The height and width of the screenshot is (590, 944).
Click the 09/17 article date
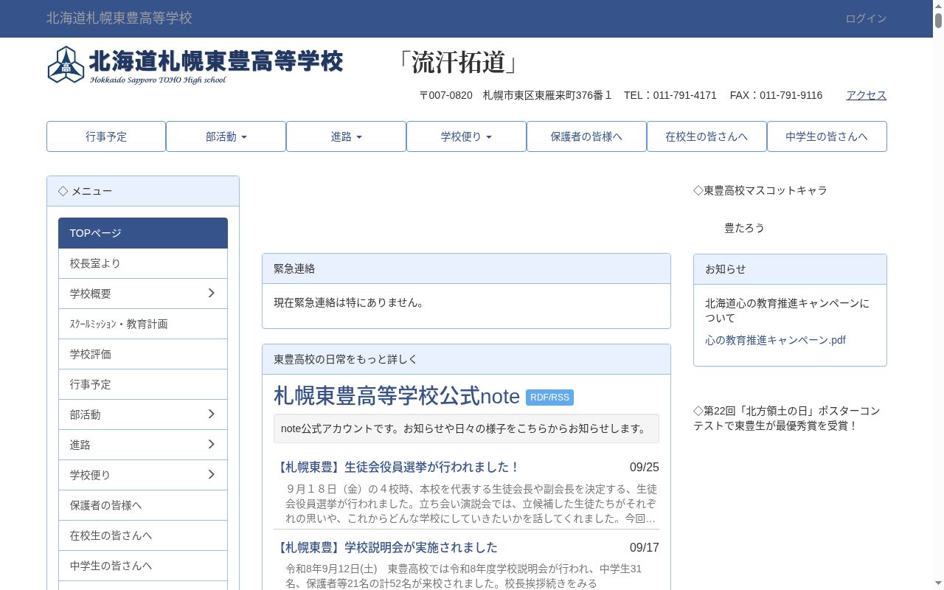point(645,547)
